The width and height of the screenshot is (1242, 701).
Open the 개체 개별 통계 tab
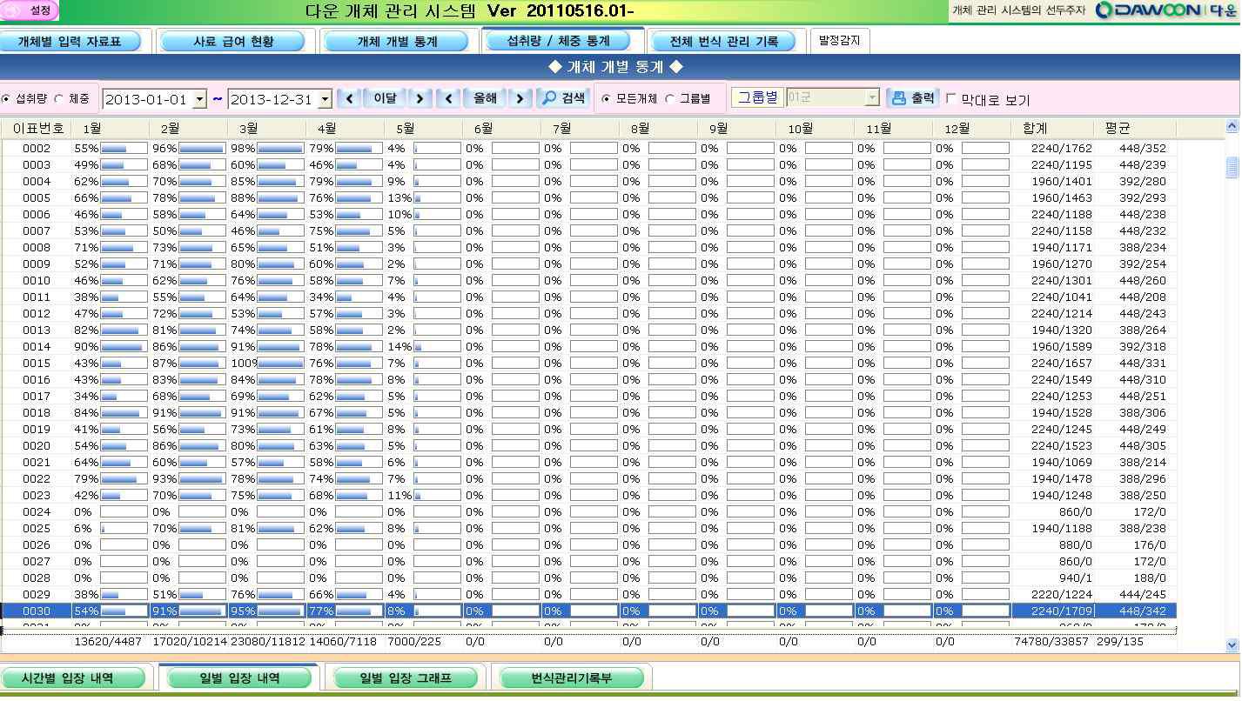coord(397,41)
